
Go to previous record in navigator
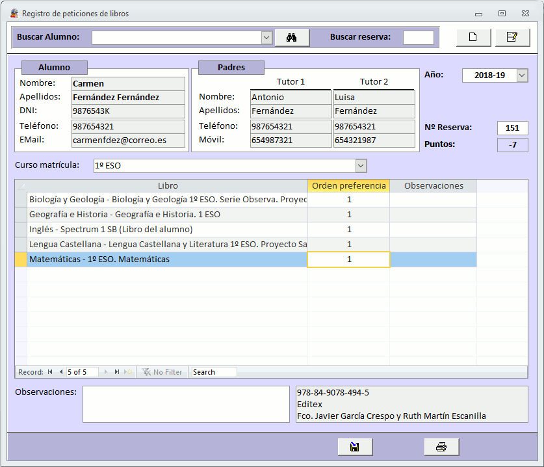(60, 372)
